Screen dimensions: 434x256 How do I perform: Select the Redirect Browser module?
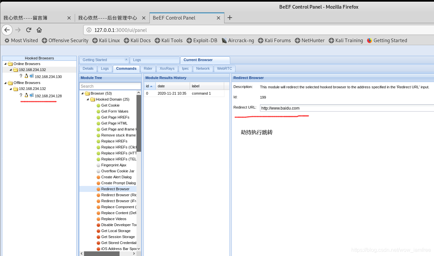coord(115,189)
